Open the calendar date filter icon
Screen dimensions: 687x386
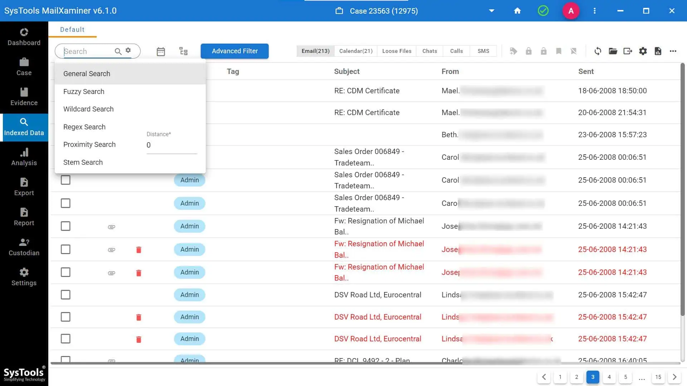pyautogui.click(x=161, y=51)
